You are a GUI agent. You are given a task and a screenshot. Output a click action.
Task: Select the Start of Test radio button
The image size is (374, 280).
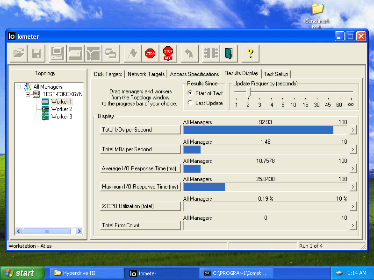coord(190,93)
